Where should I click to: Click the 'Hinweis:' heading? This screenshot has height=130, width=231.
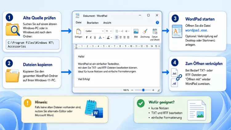[41, 102]
